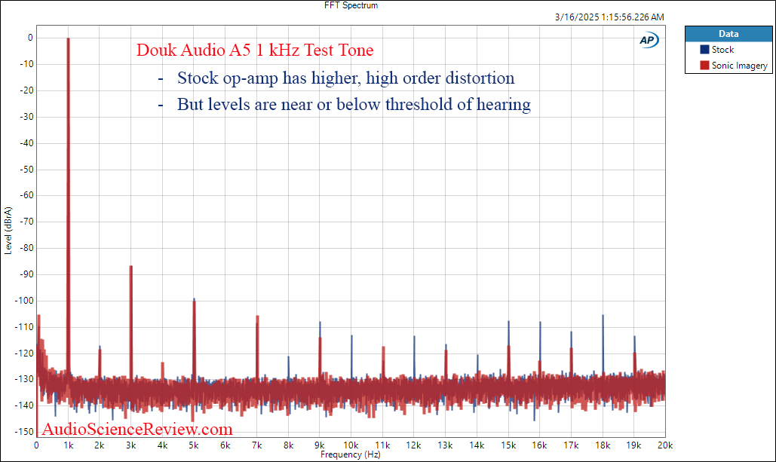
Task: Click the 3/16/2025 timestamp text
Action: tap(609, 17)
